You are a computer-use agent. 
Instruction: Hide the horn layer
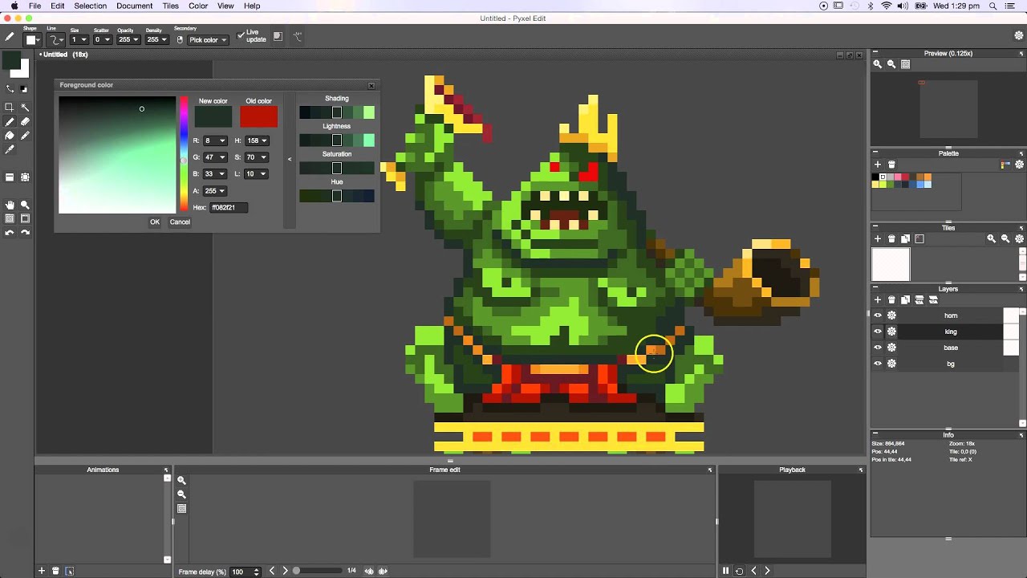[878, 315]
